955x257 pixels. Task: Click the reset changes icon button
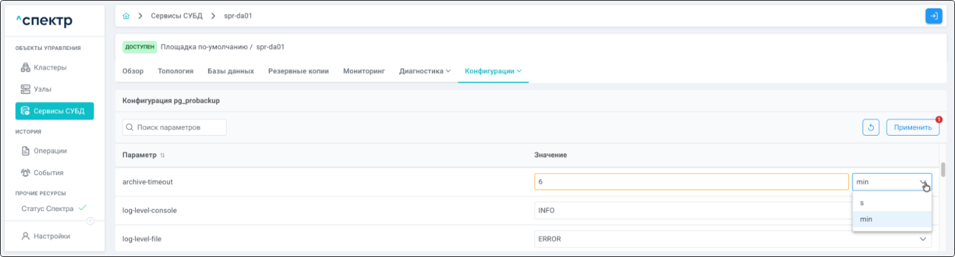pos(870,127)
